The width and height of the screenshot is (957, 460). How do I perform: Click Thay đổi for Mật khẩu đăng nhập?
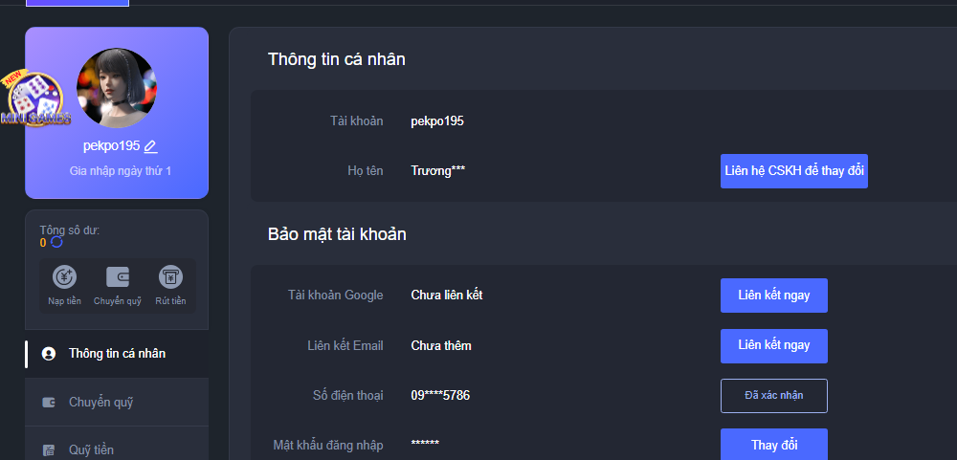(x=773, y=445)
